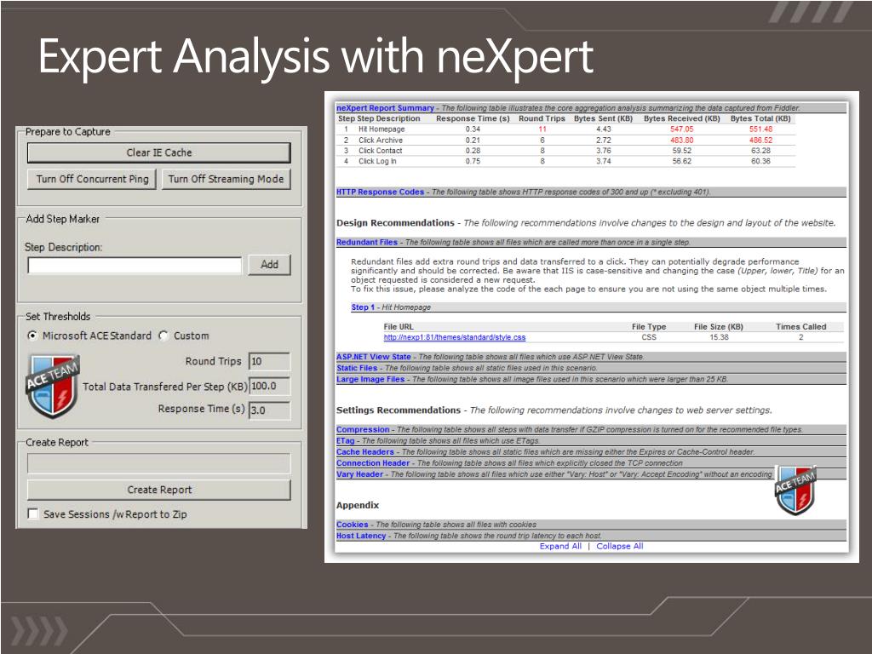872x654 pixels.
Task: Click the 0.75 response time value
Action: click(x=473, y=161)
